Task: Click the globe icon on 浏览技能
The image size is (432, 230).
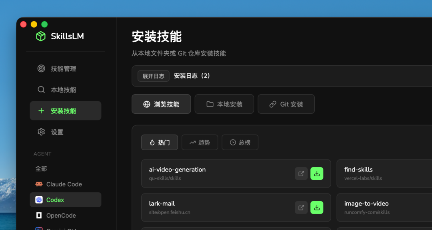Action: point(147,104)
